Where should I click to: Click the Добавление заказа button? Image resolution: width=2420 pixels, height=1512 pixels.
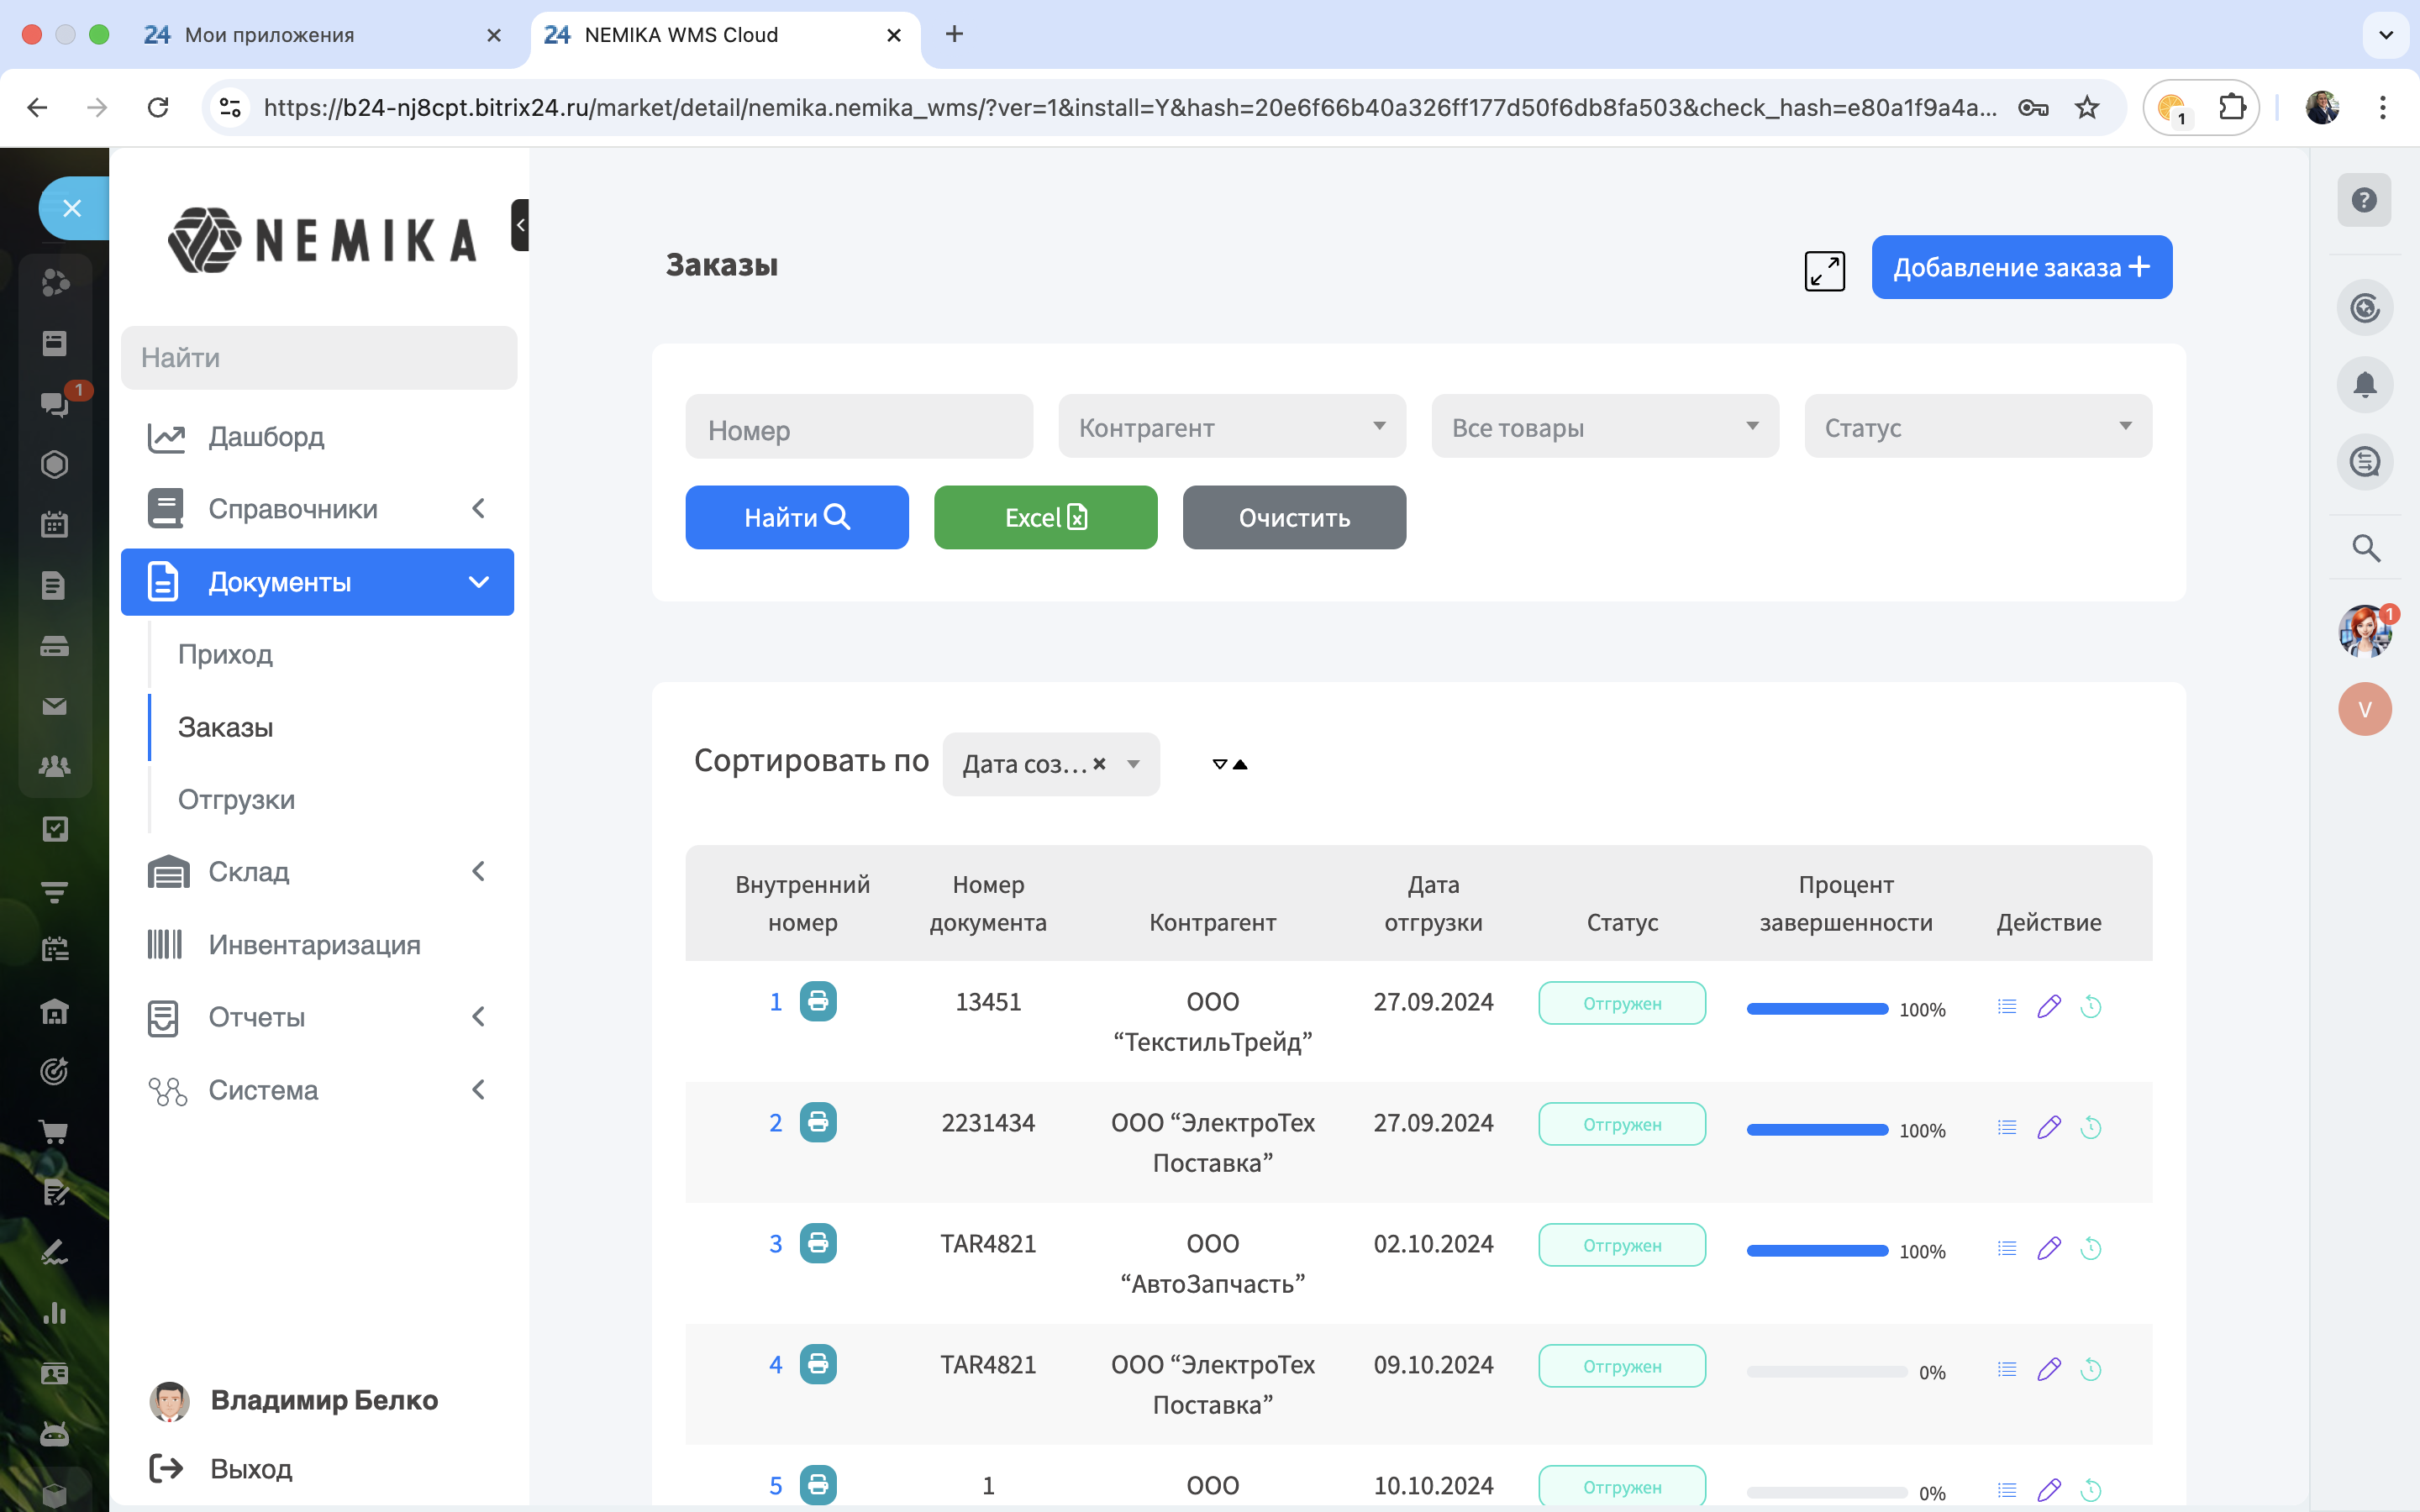[x=2021, y=267]
